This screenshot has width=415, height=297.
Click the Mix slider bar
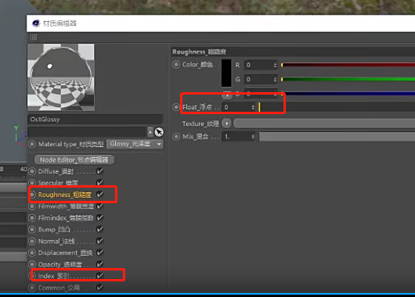tap(337, 137)
